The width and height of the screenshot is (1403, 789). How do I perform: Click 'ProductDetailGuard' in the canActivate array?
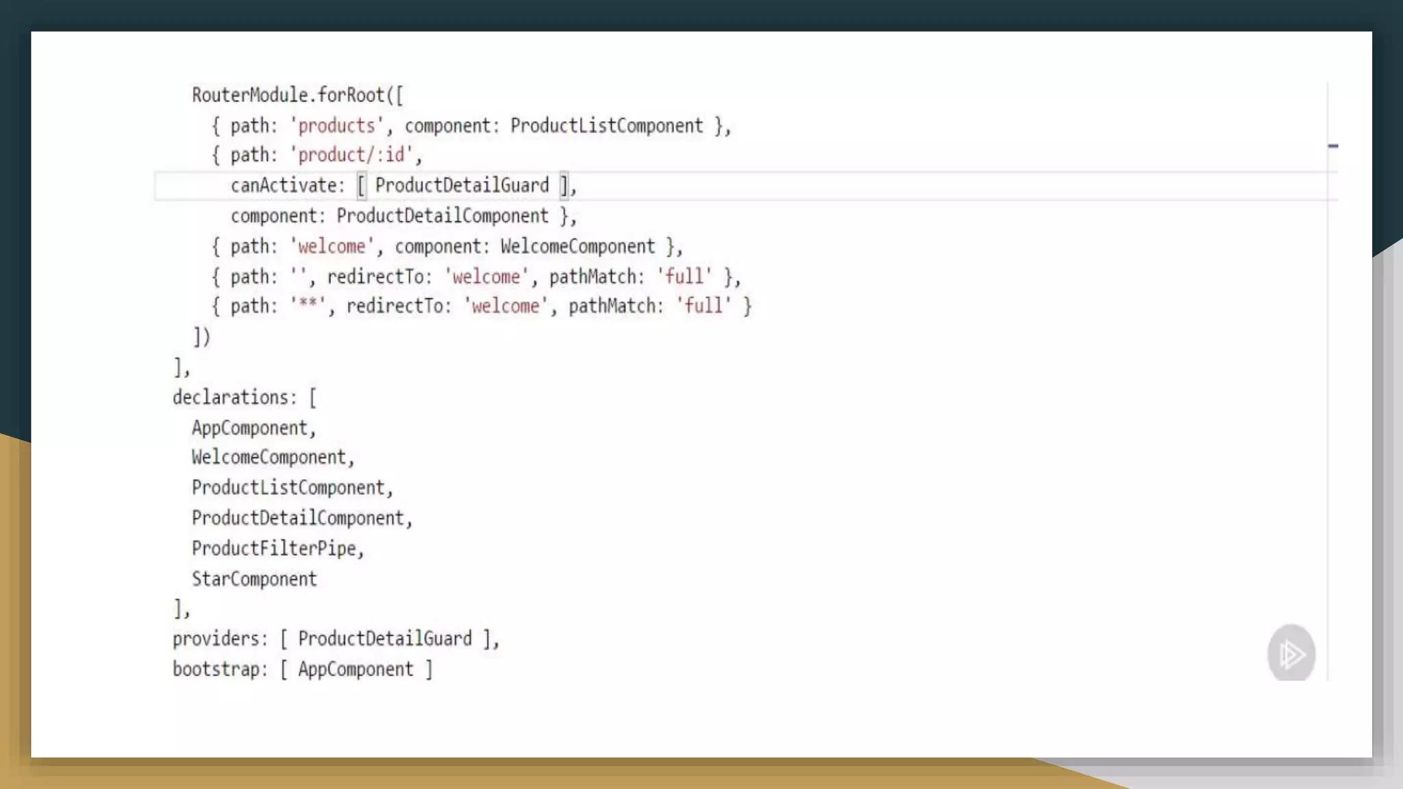pyautogui.click(x=462, y=186)
